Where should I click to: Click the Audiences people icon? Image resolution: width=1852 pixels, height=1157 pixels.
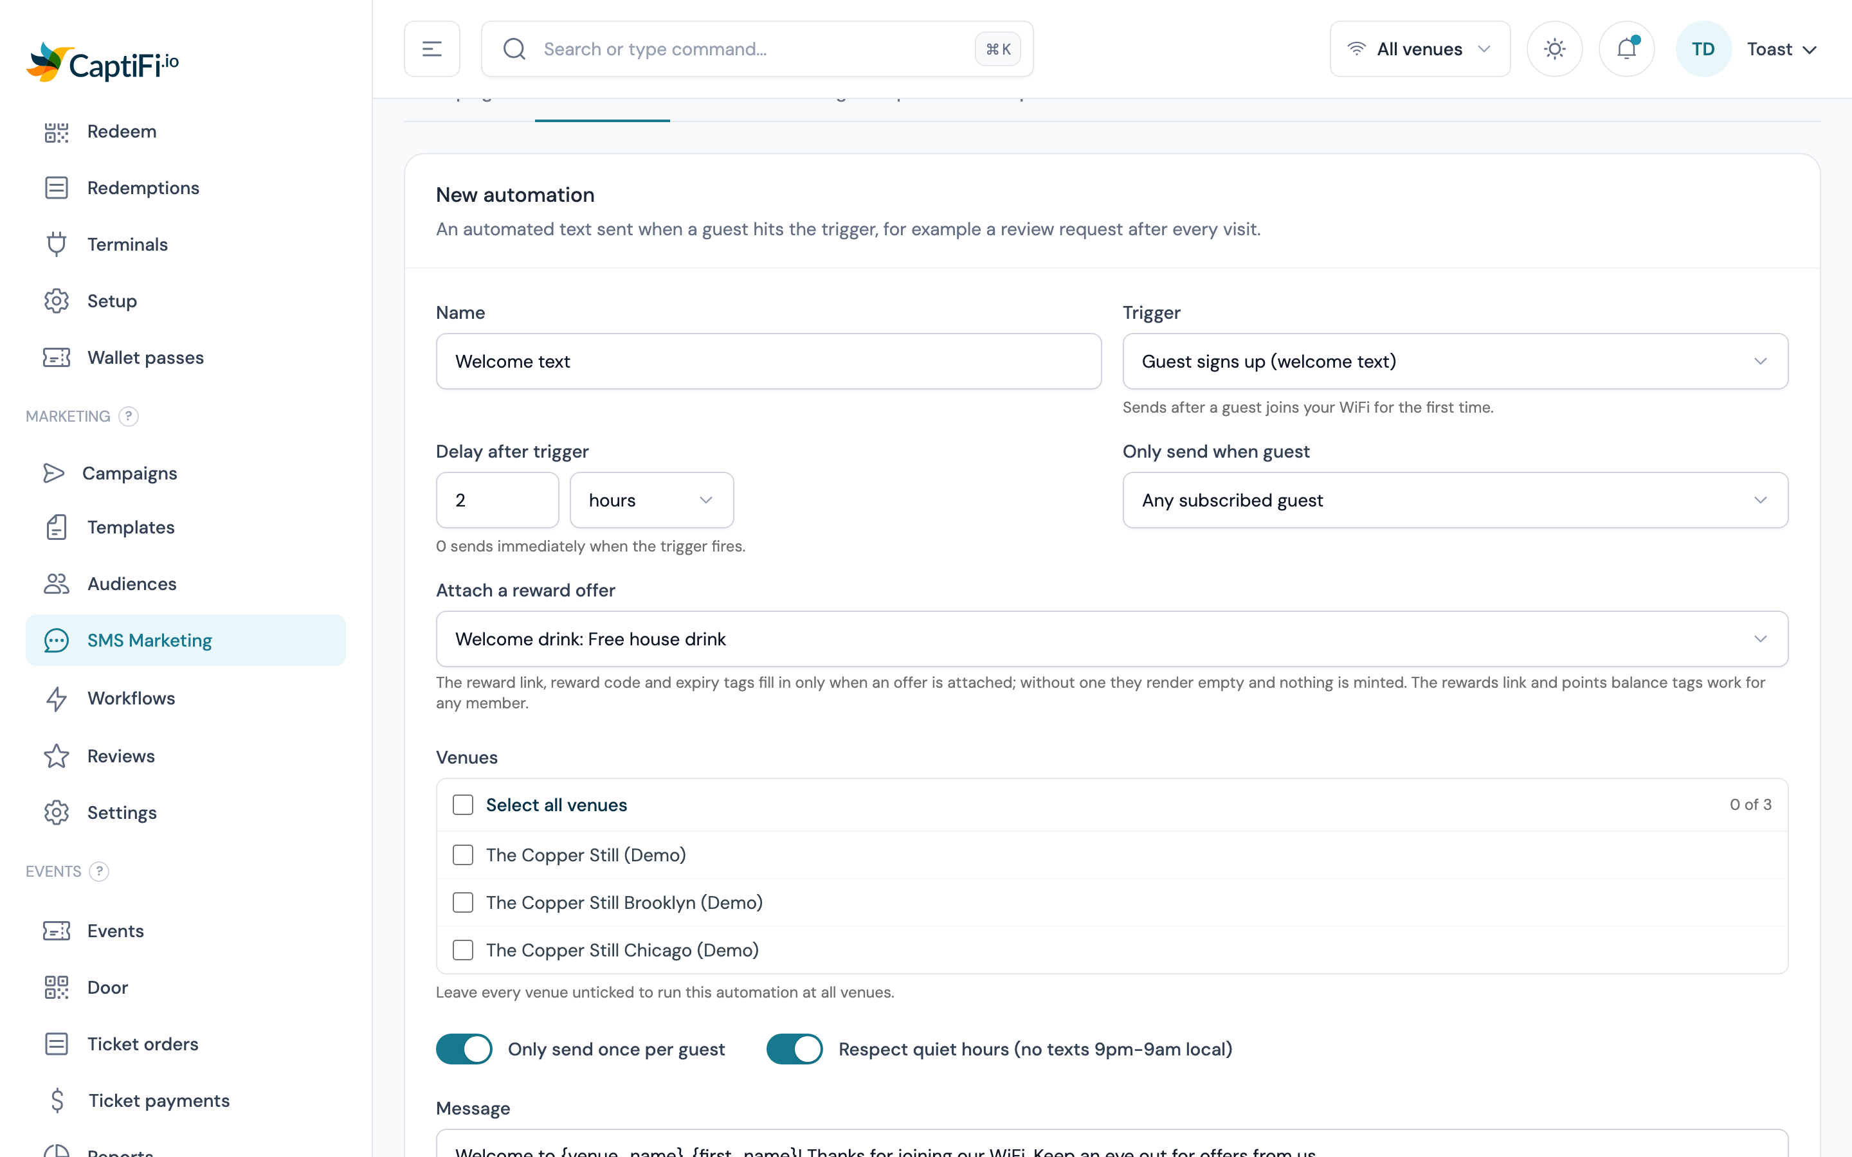pyautogui.click(x=56, y=584)
